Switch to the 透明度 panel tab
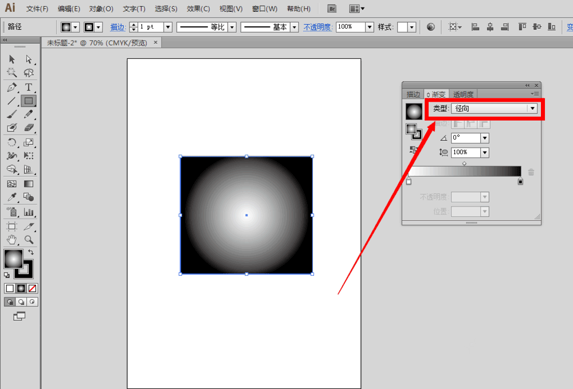 [x=463, y=94]
